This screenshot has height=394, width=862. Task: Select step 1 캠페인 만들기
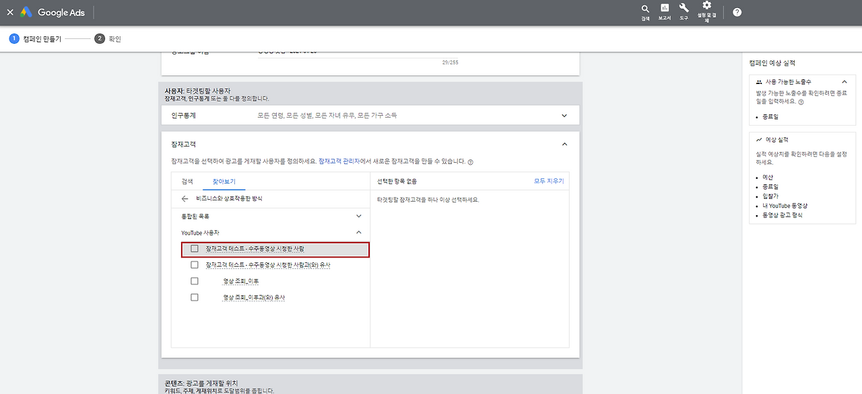[x=35, y=39]
